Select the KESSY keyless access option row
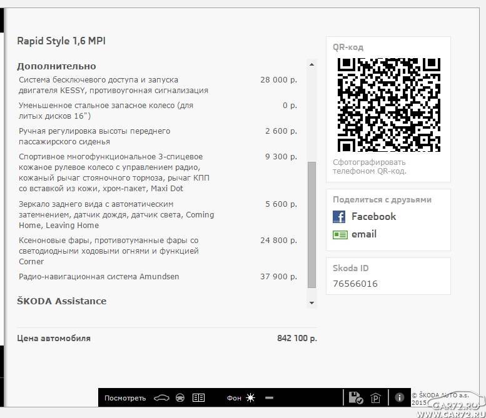 (x=158, y=85)
